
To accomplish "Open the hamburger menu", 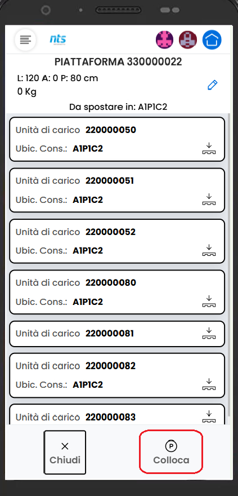I will 25,40.
